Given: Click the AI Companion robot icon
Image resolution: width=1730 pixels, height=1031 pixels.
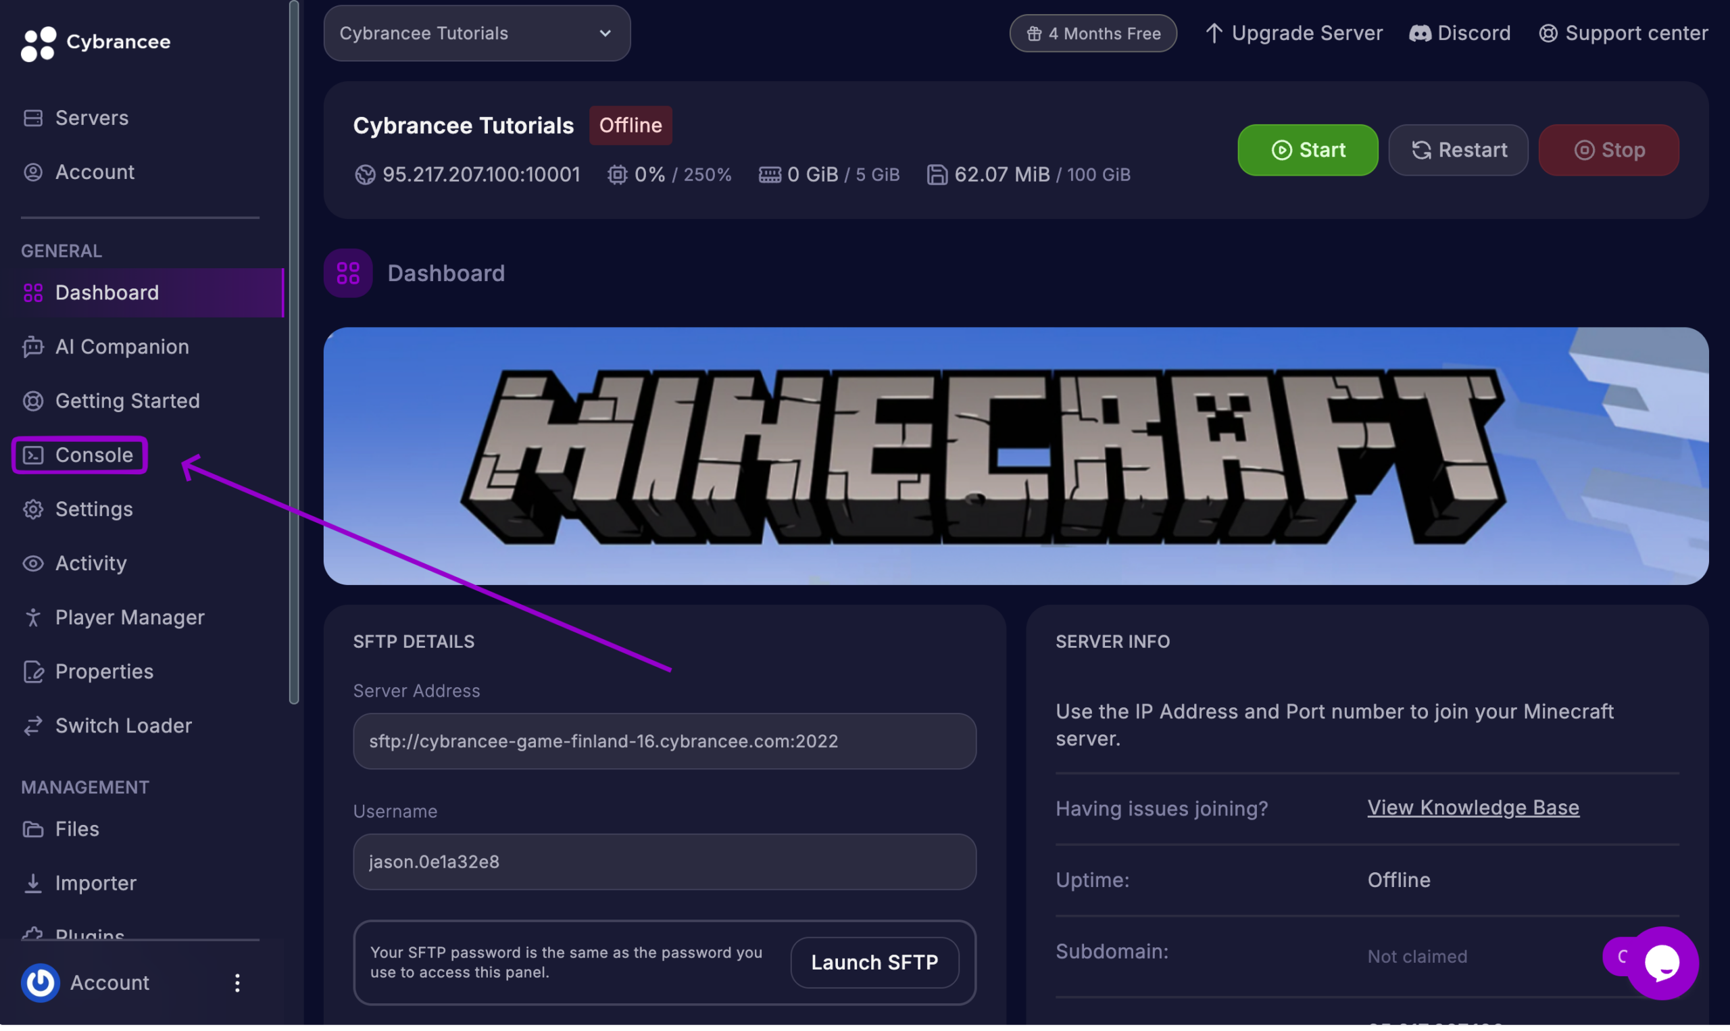Looking at the screenshot, I should tap(32, 347).
